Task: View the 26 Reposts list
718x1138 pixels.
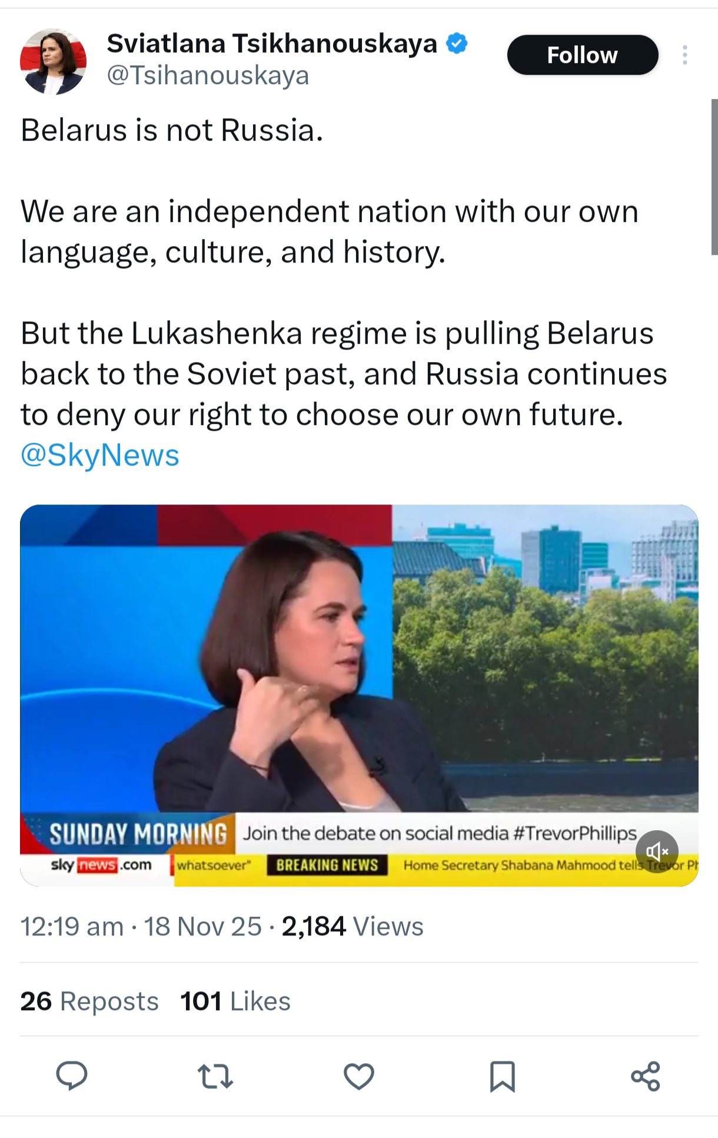Action: click(x=89, y=1001)
